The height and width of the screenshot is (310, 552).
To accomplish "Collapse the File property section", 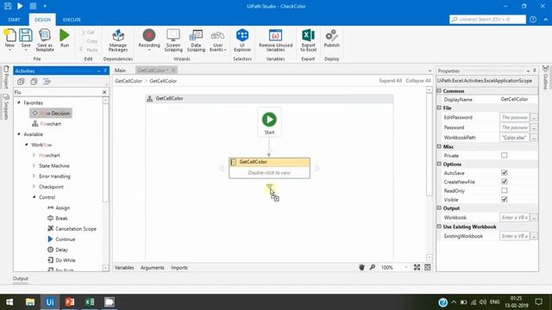I will point(439,108).
